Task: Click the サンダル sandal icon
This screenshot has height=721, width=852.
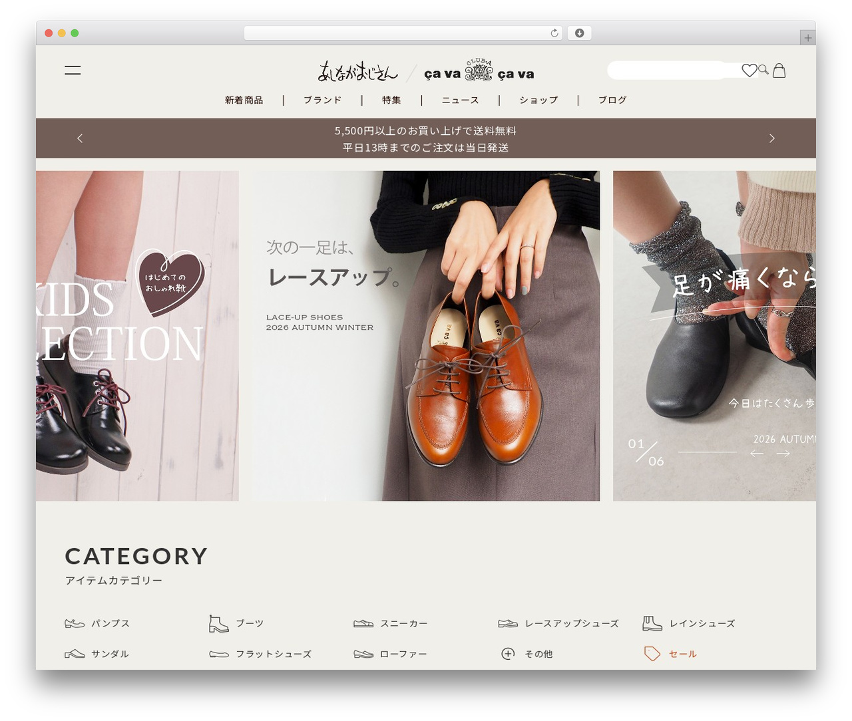Action: (75, 654)
